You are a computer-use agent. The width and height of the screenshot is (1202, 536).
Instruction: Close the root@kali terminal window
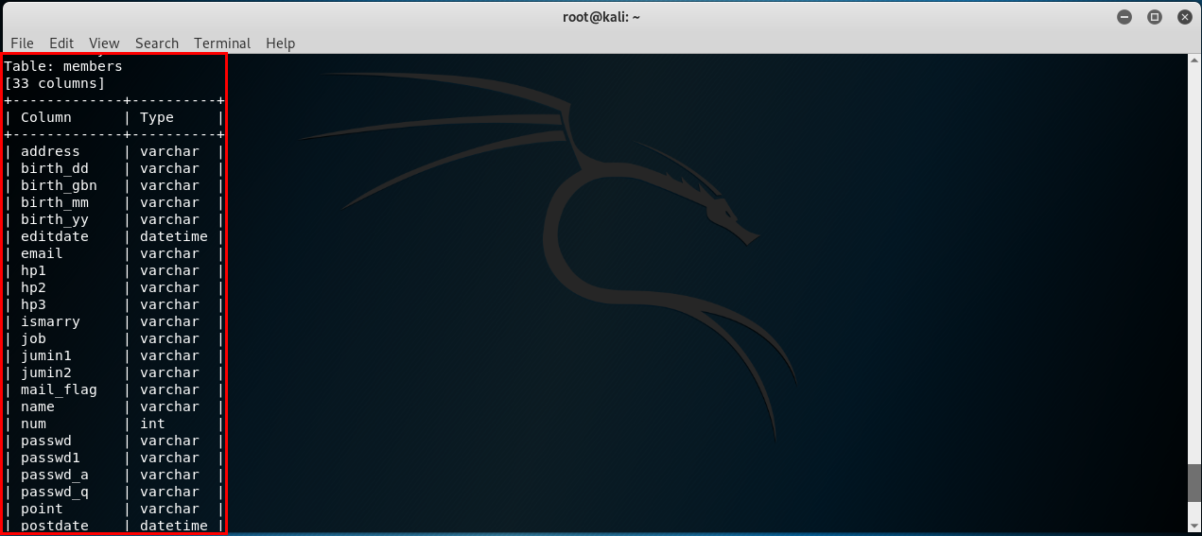pyautogui.click(x=1183, y=17)
